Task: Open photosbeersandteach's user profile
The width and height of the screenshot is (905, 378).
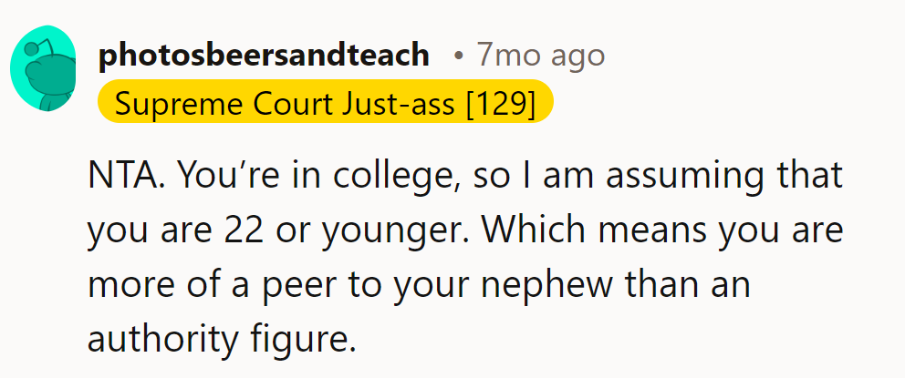Action: (263, 56)
